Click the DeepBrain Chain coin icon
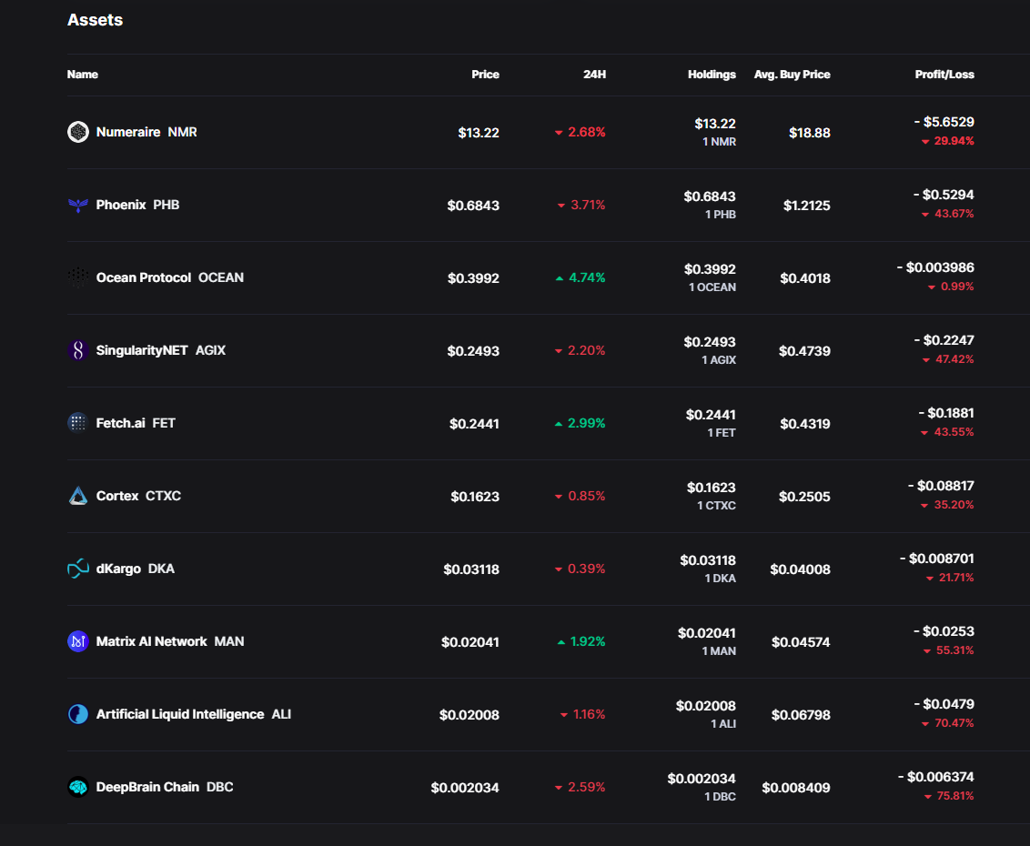Screen dimensions: 1030x846 coord(78,787)
